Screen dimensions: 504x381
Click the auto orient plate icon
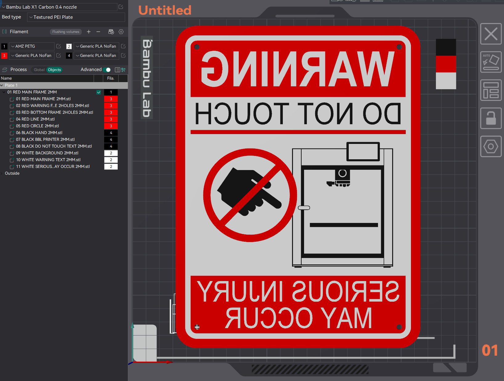click(491, 62)
